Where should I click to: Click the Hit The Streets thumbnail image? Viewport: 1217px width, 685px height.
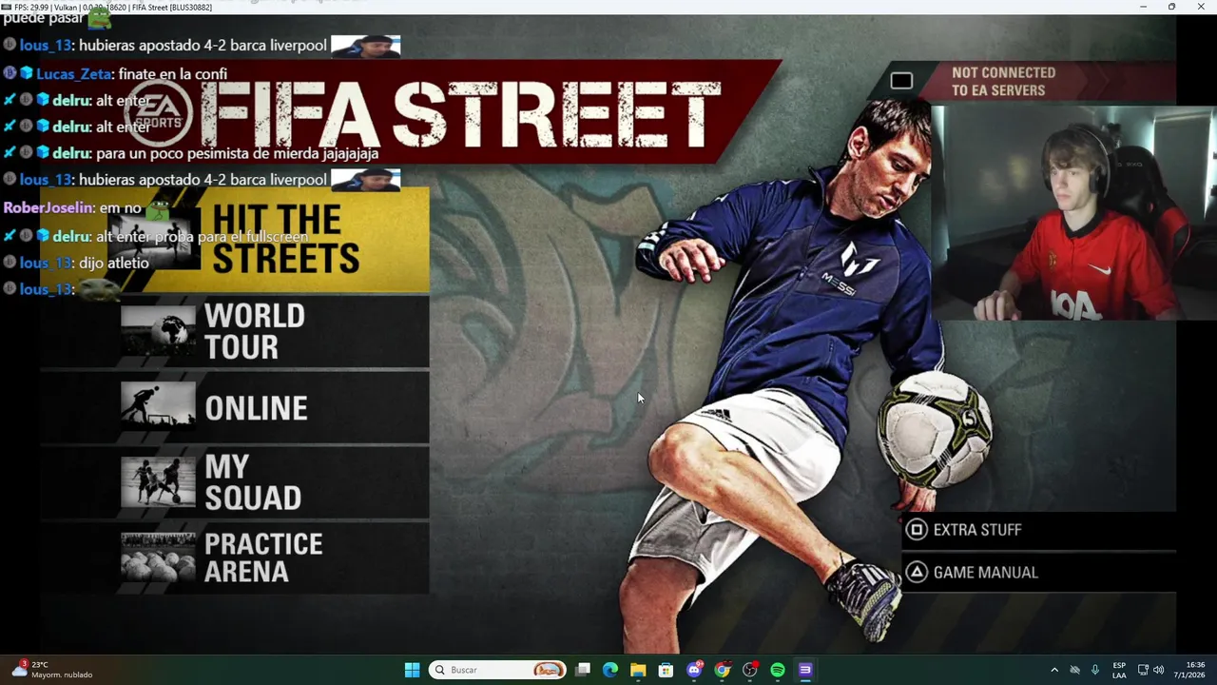point(155,240)
